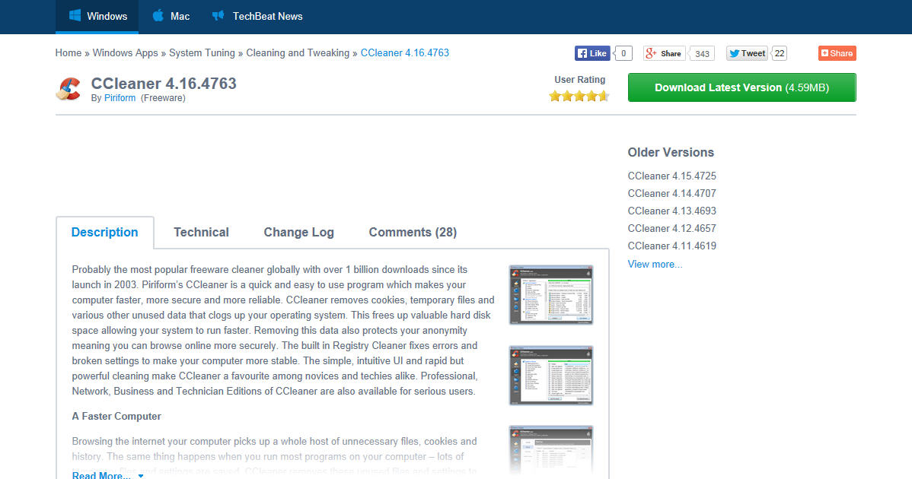The width and height of the screenshot is (912, 479).
Task: Open older version CCleaner 4.12.4657
Action: (x=671, y=228)
